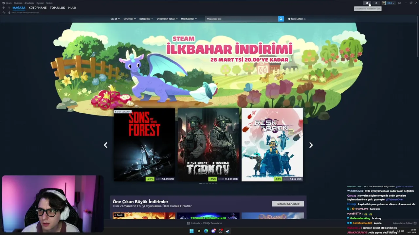Open the Sons of the Forest card
Image resolution: width=419 pixels, height=235 pixels.
tap(144, 145)
